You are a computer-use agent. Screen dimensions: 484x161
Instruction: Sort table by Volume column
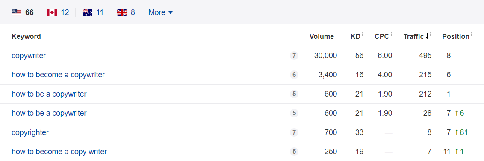pos(322,36)
